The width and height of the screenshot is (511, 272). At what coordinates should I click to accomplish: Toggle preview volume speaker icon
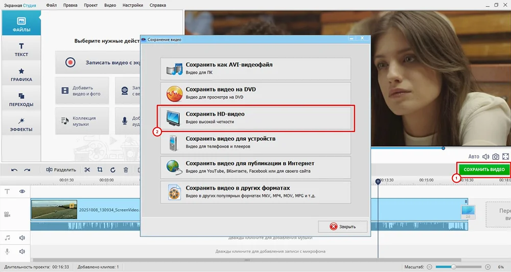[x=484, y=156]
